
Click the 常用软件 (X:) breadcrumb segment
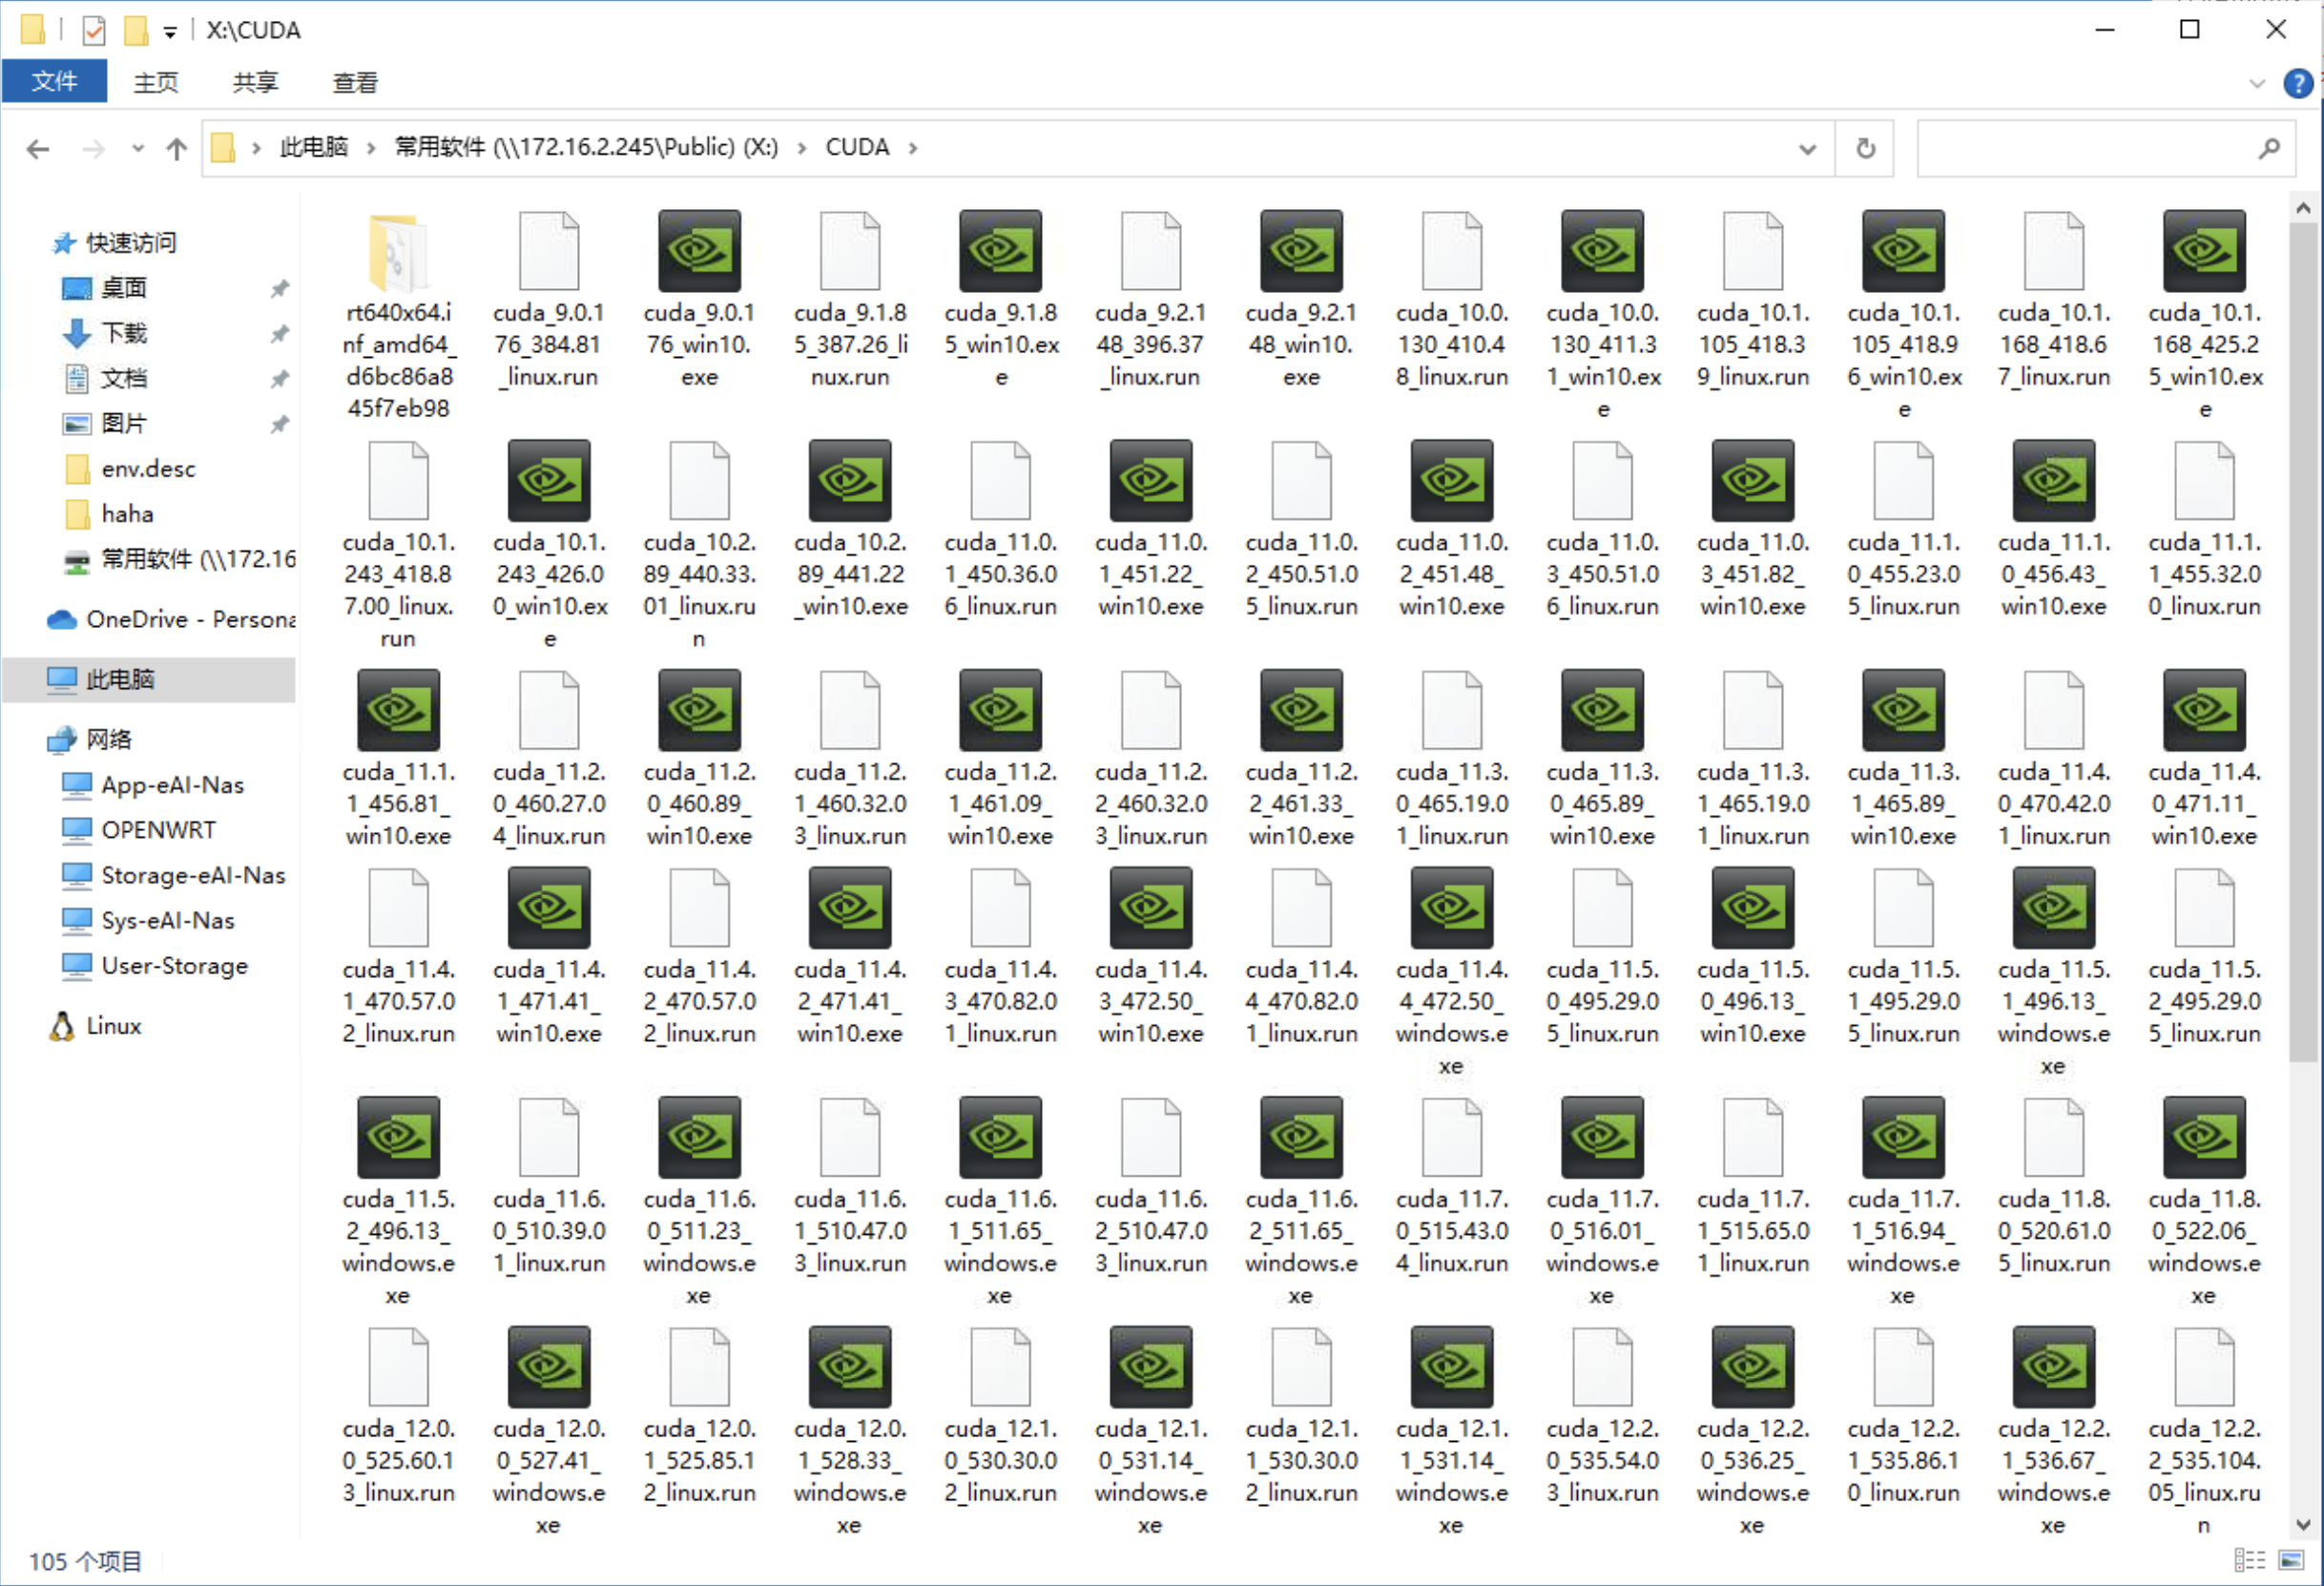tap(586, 147)
